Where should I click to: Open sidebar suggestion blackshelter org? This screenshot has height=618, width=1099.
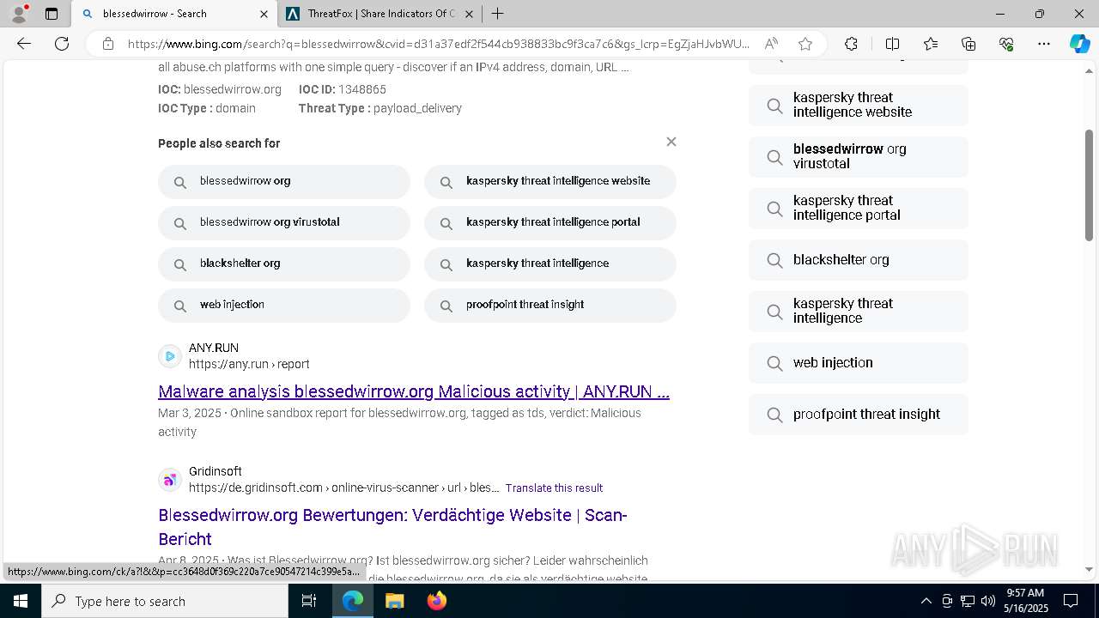pyautogui.click(x=859, y=259)
